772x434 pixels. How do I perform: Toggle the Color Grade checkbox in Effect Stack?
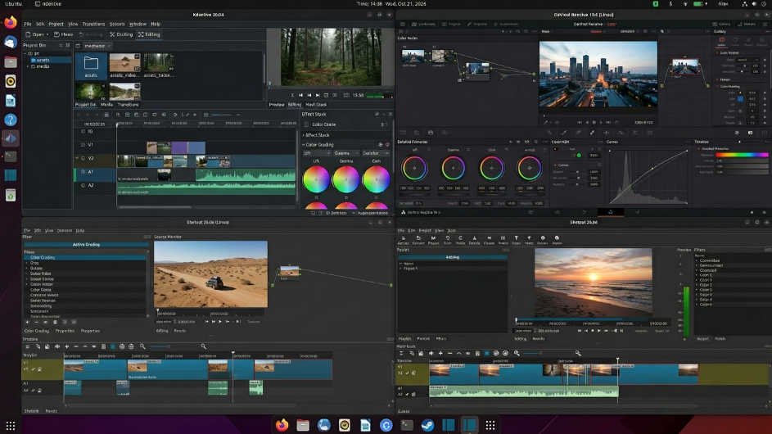point(306,124)
